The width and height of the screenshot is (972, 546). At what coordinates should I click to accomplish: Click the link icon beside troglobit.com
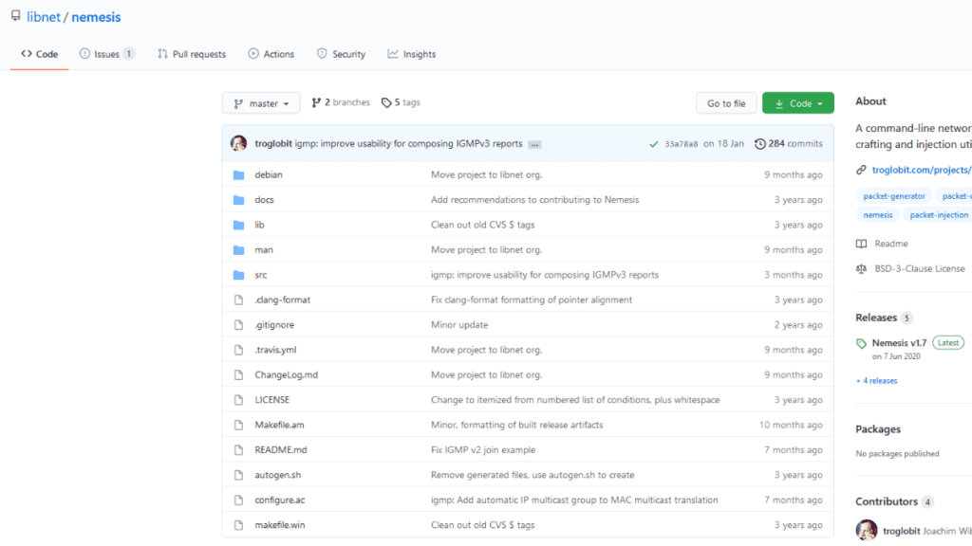[861, 170]
